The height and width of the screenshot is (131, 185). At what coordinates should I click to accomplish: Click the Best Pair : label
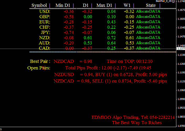pyautogui.click(x=40, y=61)
